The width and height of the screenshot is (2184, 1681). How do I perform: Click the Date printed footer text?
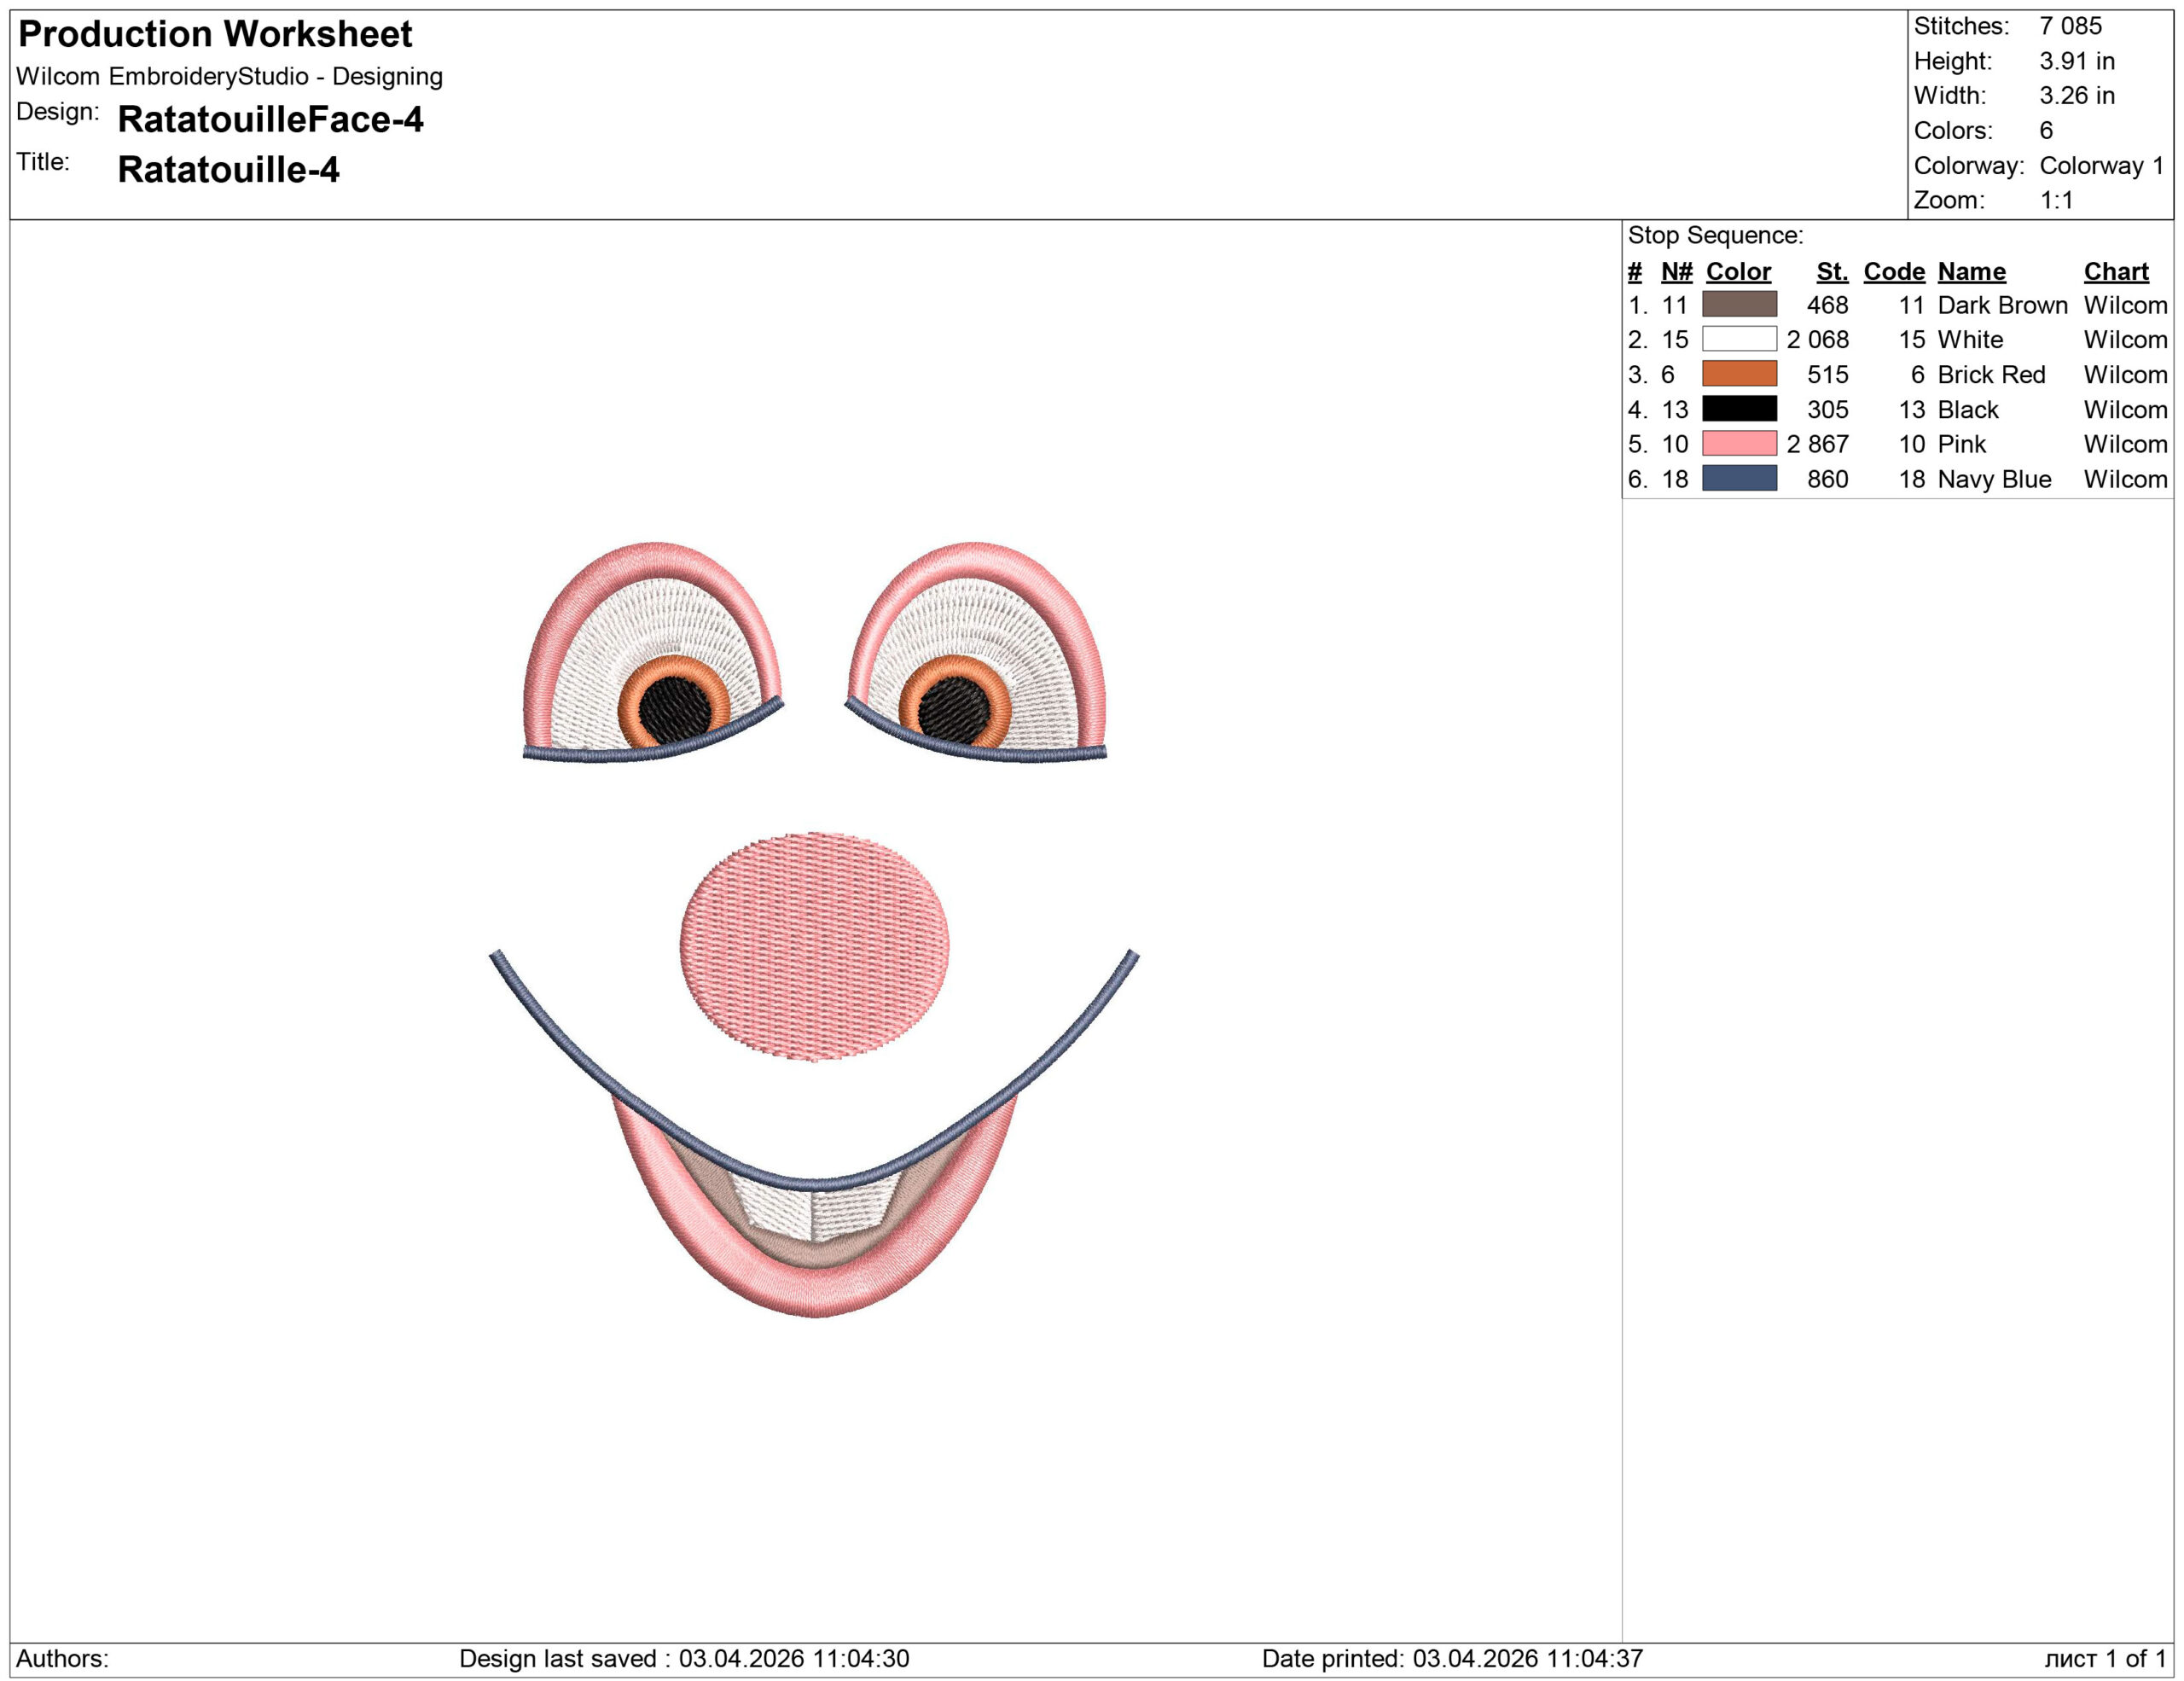click(1452, 1658)
